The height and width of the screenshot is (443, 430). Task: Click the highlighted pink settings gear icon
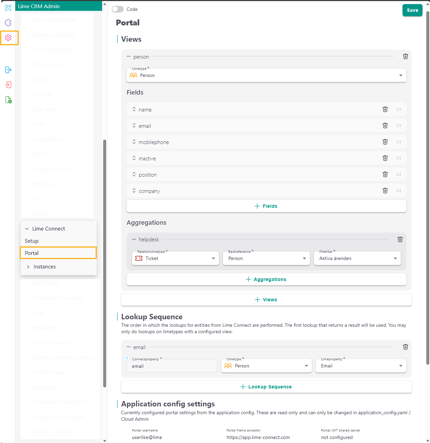click(8, 38)
